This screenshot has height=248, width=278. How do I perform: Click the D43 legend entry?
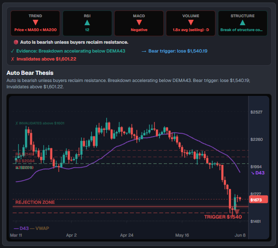[x=21, y=228]
